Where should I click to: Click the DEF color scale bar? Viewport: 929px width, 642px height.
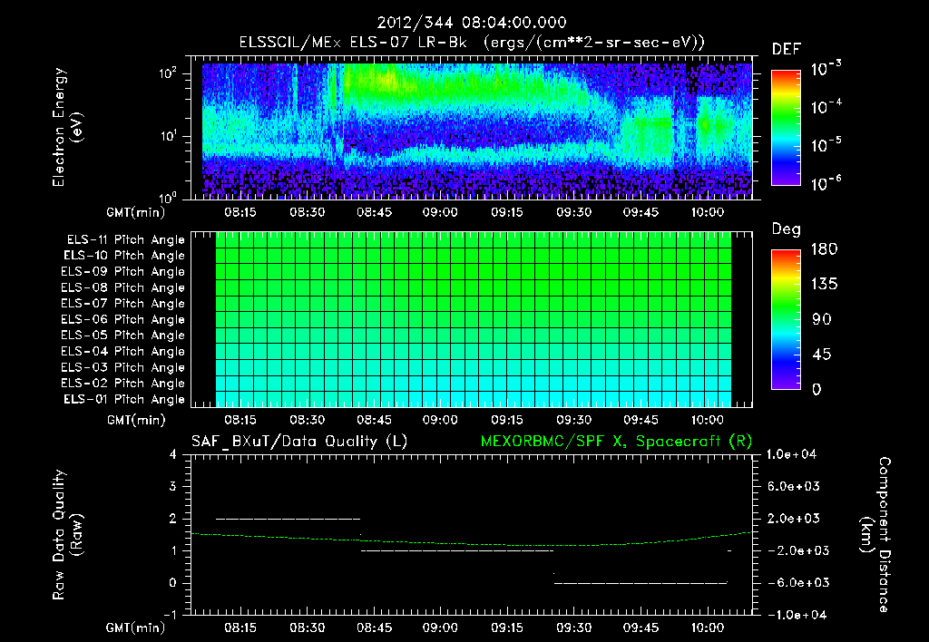click(x=786, y=127)
